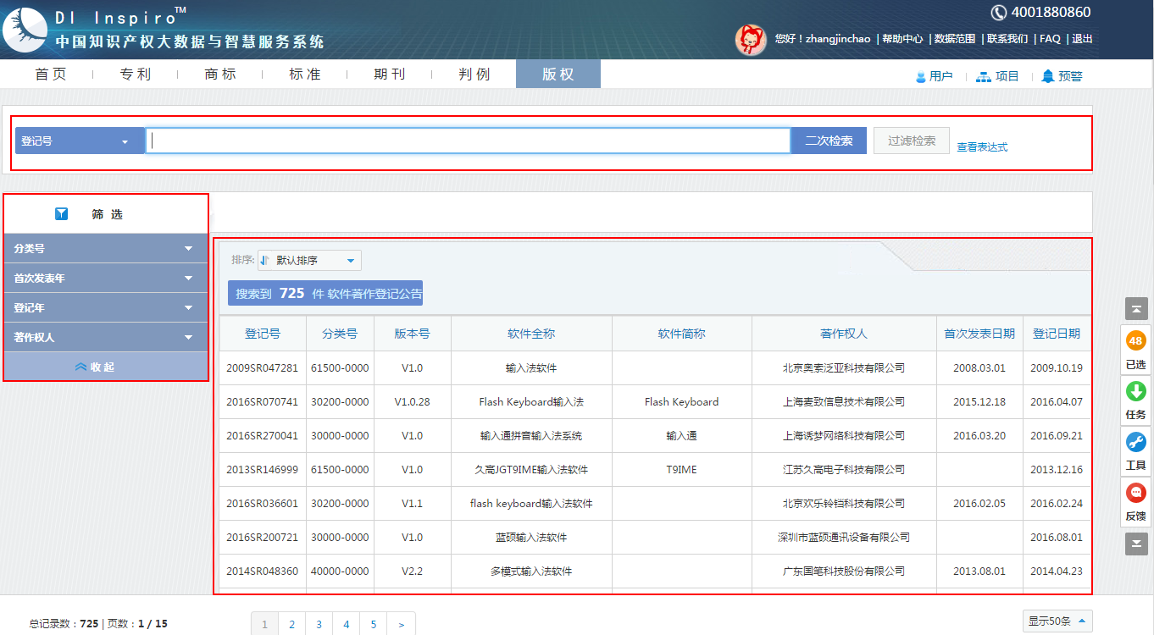Open the 项目 project icon link
The image size is (1154, 635).
click(984, 76)
